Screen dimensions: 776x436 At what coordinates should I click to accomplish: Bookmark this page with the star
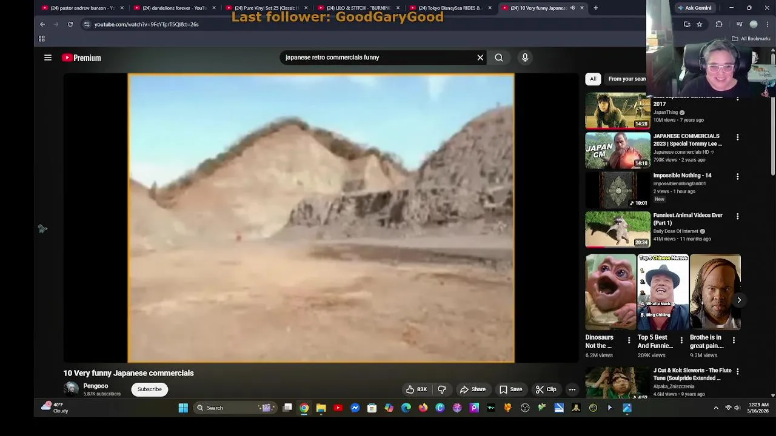(699, 24)
